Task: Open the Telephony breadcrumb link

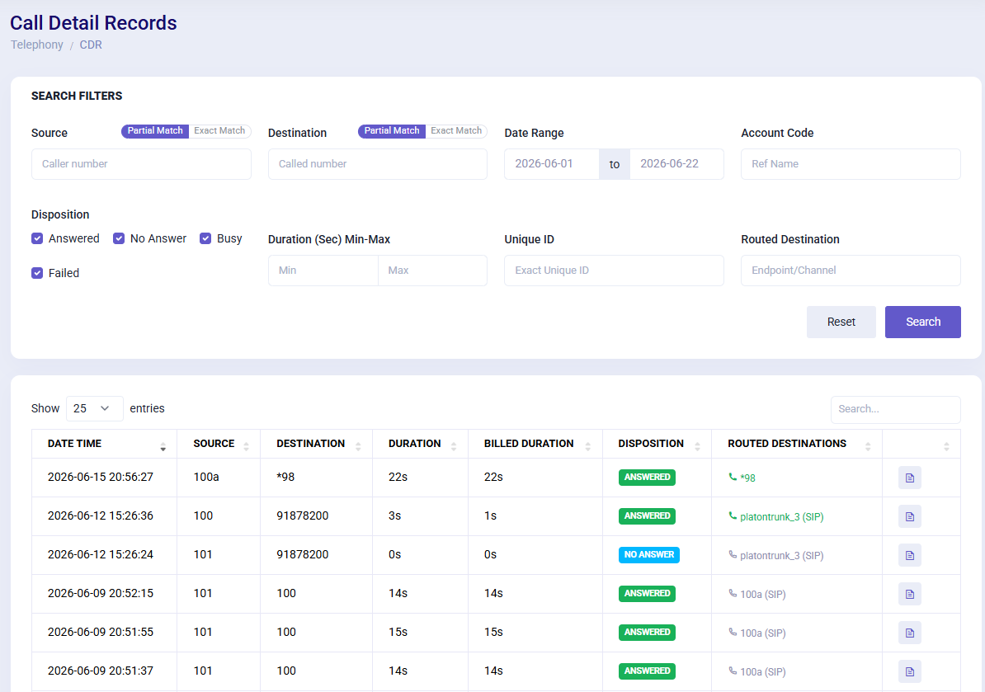Action: (x=37, y=45)
